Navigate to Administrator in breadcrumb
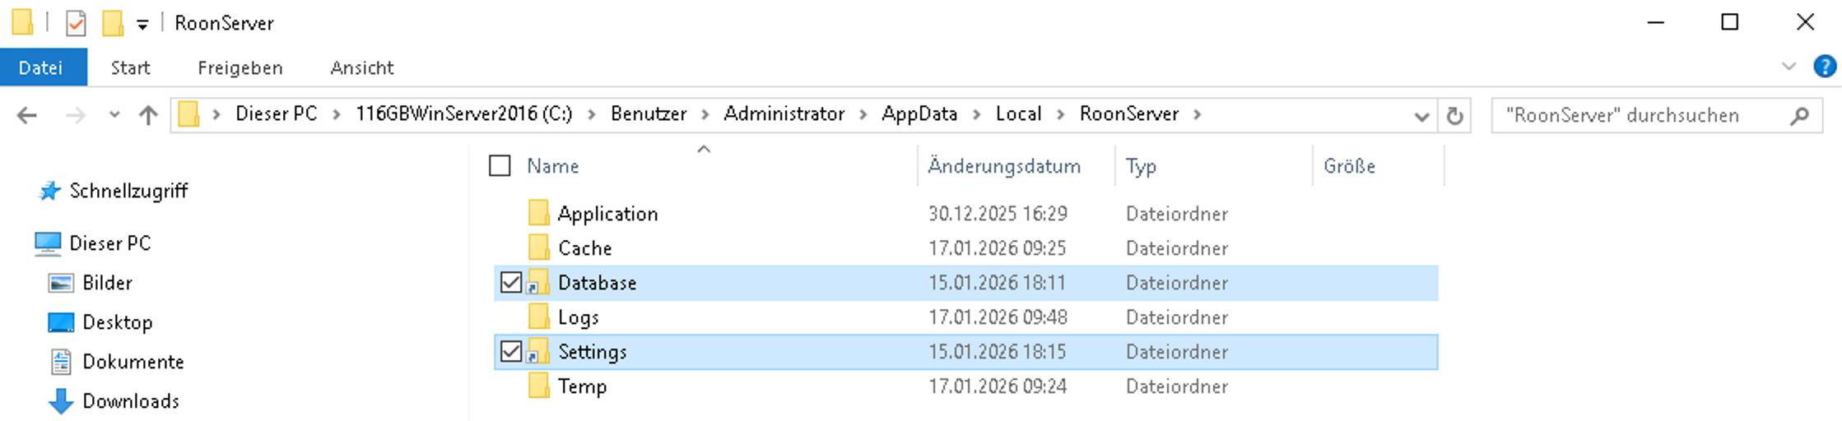Viewport: 1842px width, 421px height. (x=784, y=113)
